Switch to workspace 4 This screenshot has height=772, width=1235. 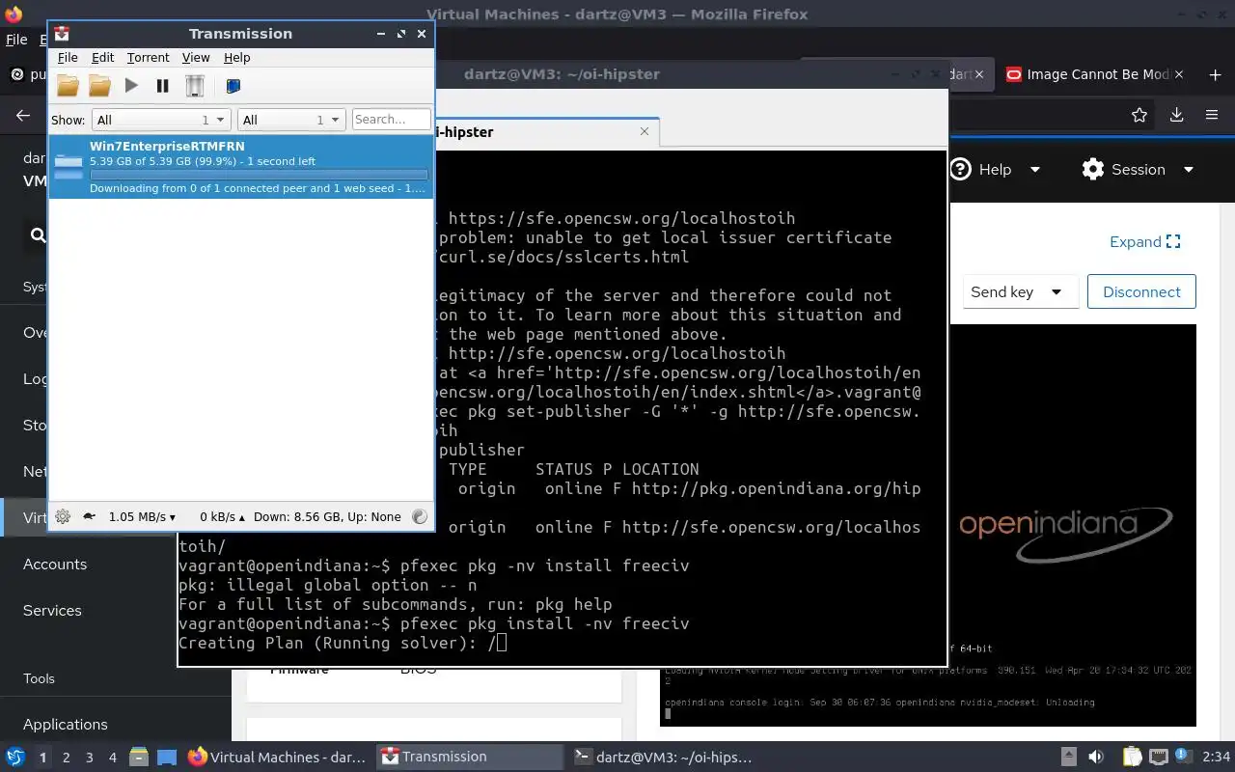point(113,758)
